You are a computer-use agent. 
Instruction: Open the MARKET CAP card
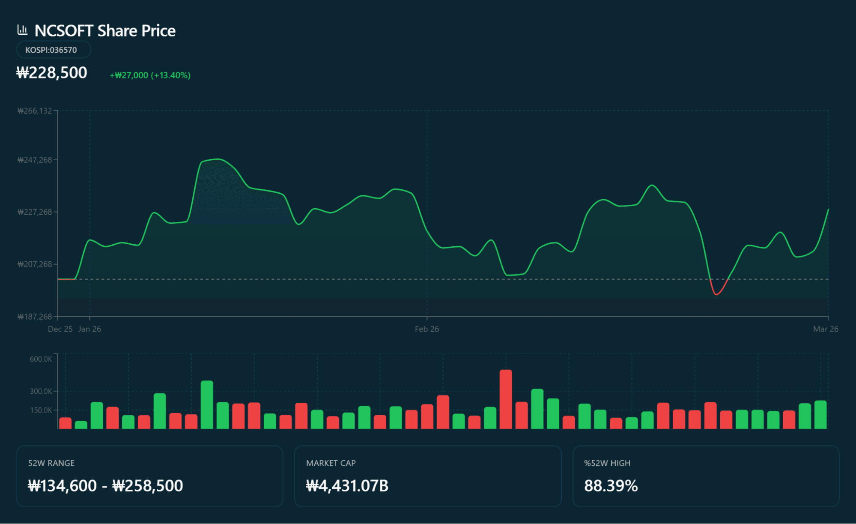tap(427, 476)
